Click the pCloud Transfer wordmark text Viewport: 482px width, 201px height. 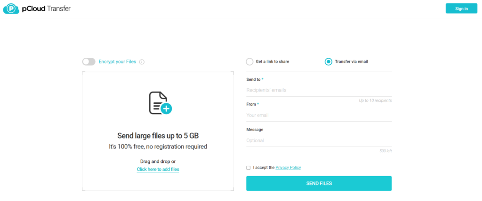tap(46, 8)
